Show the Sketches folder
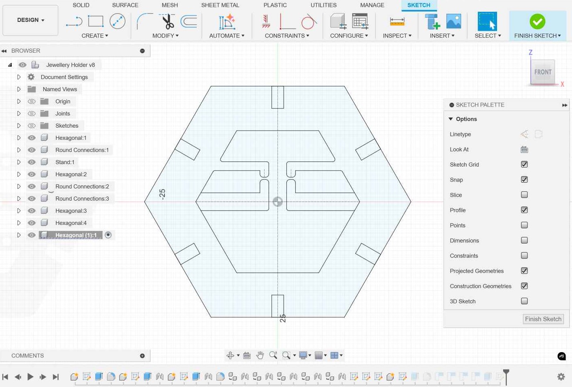The image size is (572, 387). [x=32, y=126]
